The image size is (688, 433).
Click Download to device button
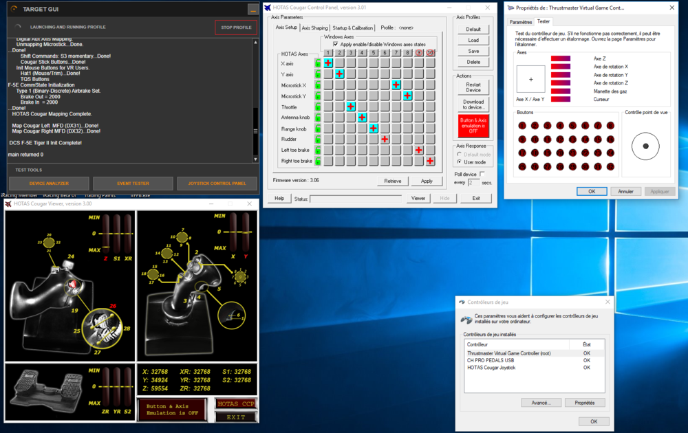(473, 104)
